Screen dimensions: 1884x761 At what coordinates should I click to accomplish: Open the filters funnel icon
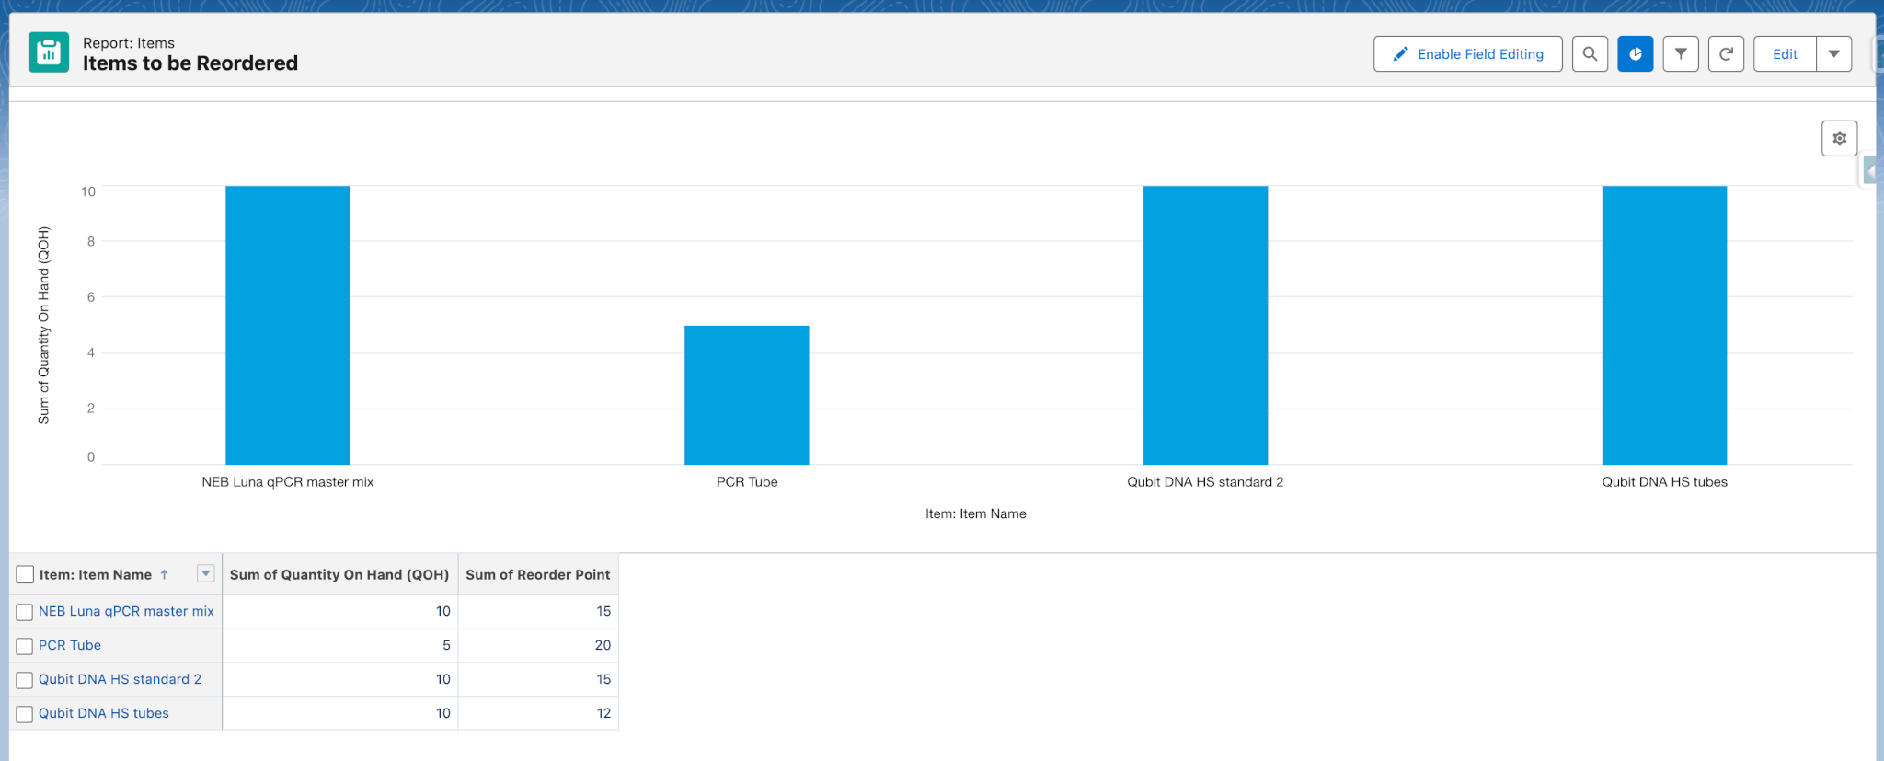tap(1681, 54)
